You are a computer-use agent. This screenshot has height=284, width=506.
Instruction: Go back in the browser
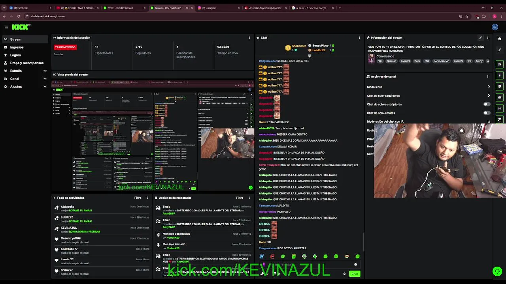click(x=4, y=16)
